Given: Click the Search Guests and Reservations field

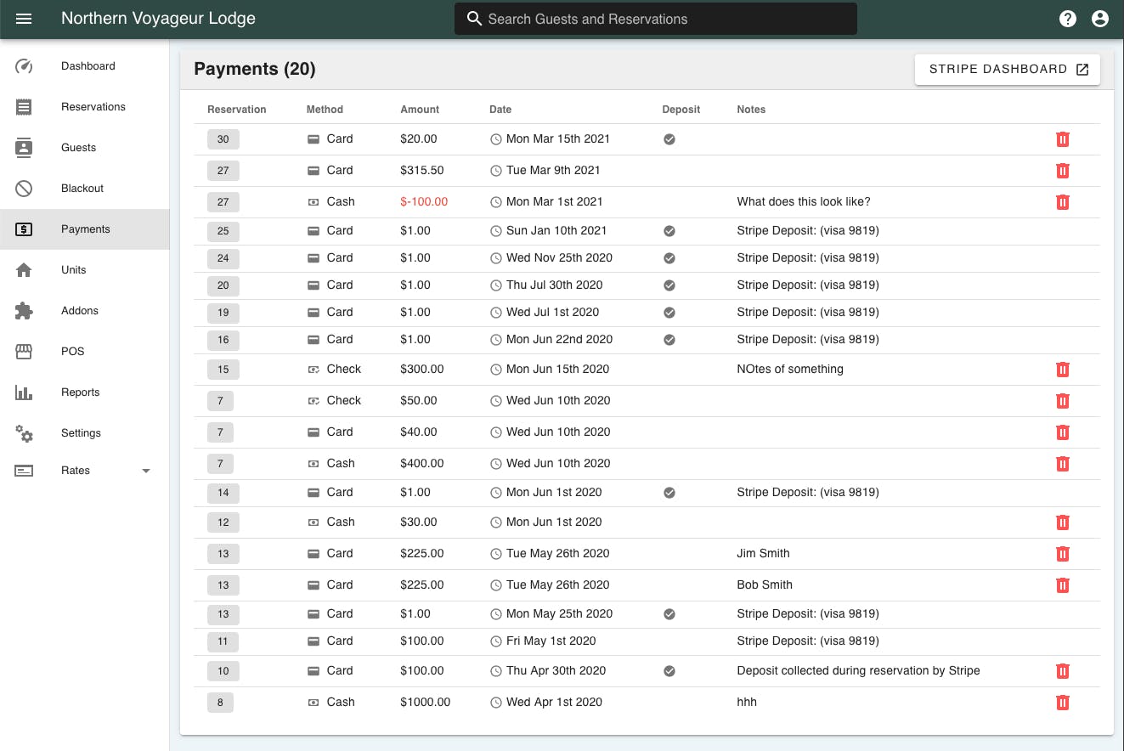Looking at the screenshot, I should click(x=655, y=18).
